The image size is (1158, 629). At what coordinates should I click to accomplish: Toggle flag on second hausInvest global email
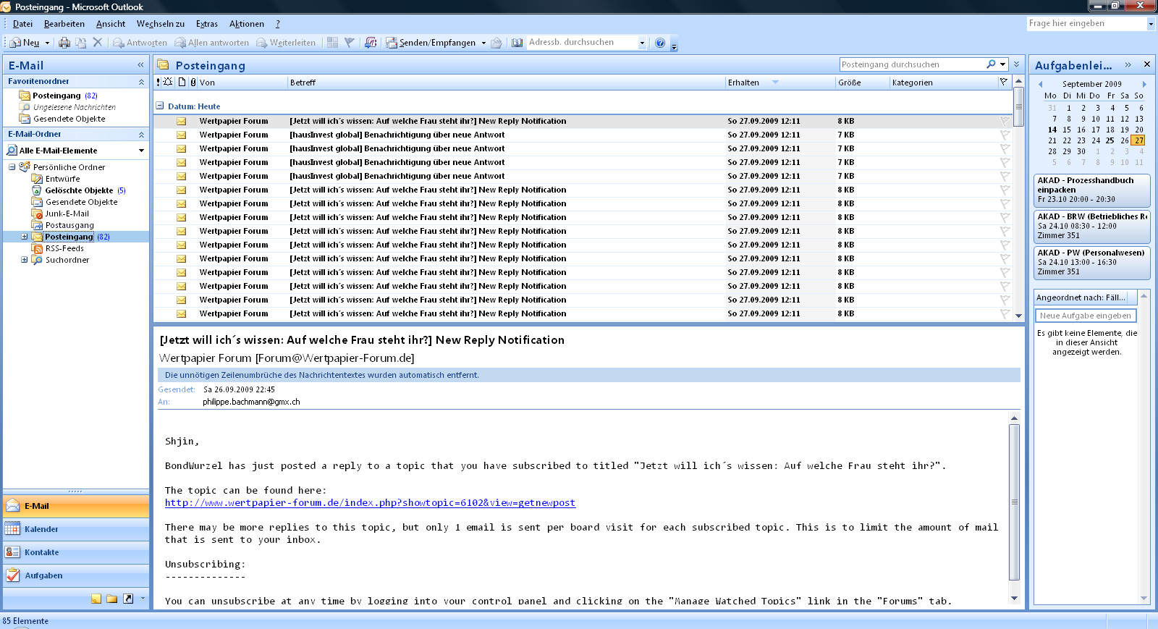click(1005, 148)
